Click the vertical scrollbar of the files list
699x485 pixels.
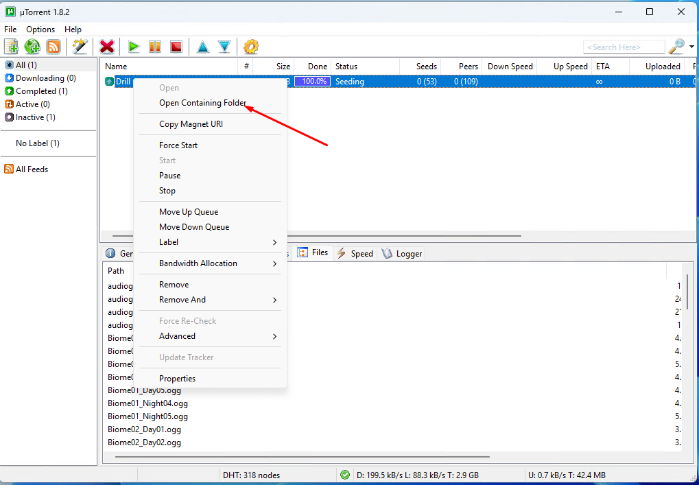(688, 292)
